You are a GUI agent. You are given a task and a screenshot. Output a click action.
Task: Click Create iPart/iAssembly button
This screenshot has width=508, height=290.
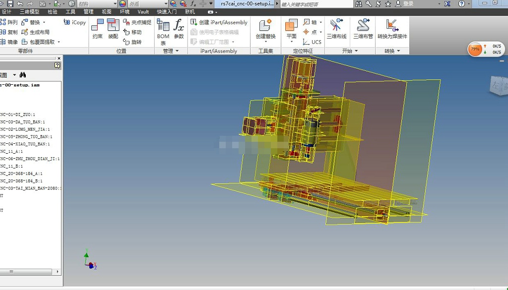point(219,22)
